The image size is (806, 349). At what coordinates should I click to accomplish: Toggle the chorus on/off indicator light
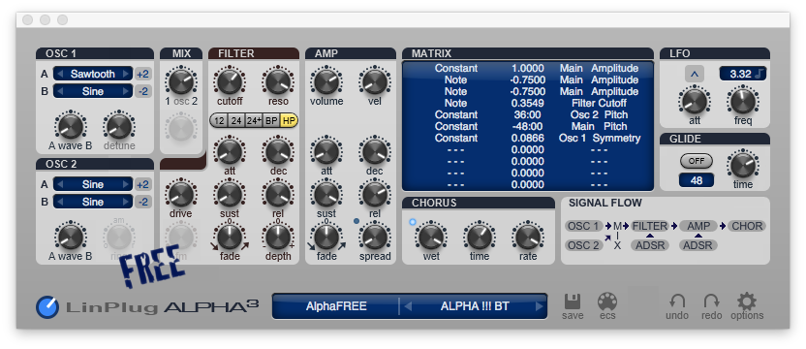tap(413, 222)
